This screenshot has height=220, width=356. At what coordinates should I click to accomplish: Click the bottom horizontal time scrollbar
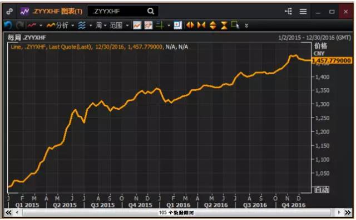pyautogui.click(x=177, y=213)
